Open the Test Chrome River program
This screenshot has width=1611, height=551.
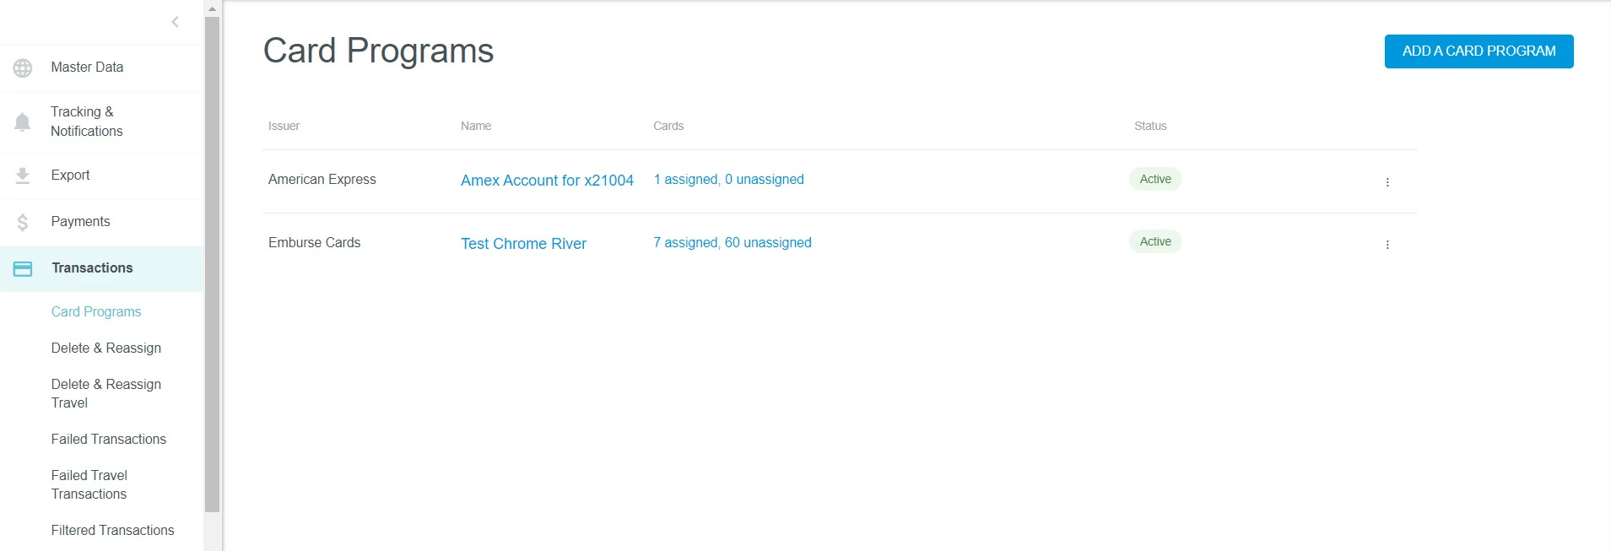pyautogui.click(x=523, y=244)
